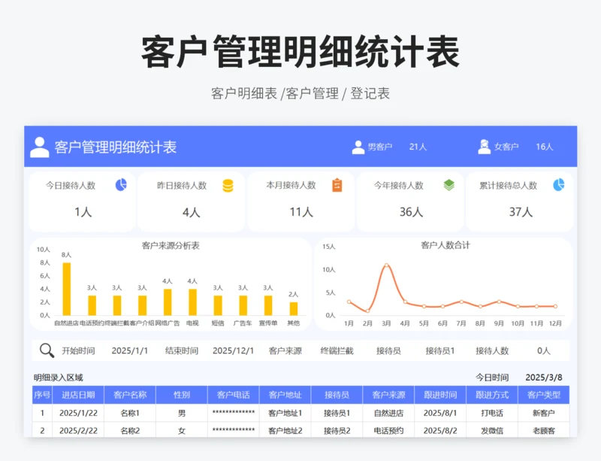Click the 跟进方式 column header
This screenshot has height=461, width=601.
point(492,395)
